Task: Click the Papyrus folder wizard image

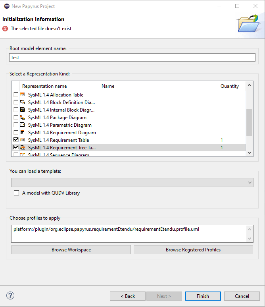Action: pyautogui.click(x=249, y=23)
